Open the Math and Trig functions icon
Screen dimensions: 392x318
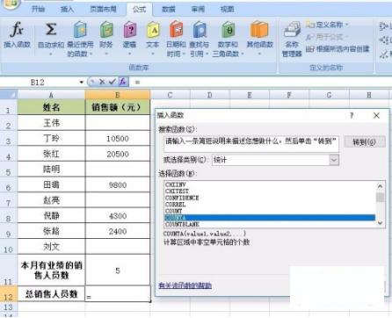point(228,30)
